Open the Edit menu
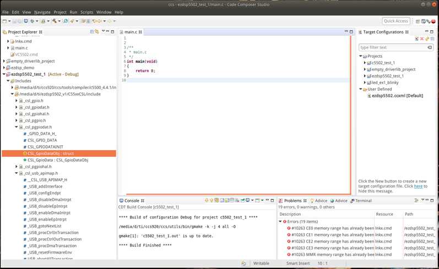This screenshot has height=269, width=439. [15, 12]
